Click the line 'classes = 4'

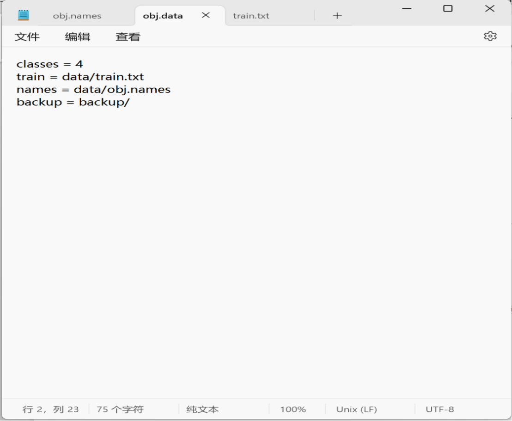49,64
